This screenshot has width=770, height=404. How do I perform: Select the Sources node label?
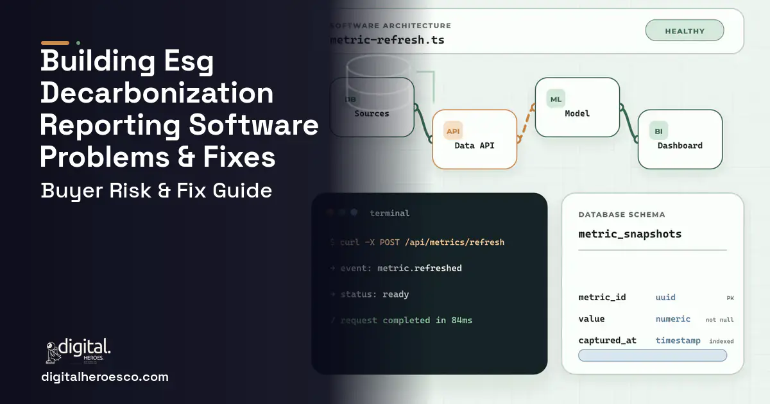(x=372, y=114)
